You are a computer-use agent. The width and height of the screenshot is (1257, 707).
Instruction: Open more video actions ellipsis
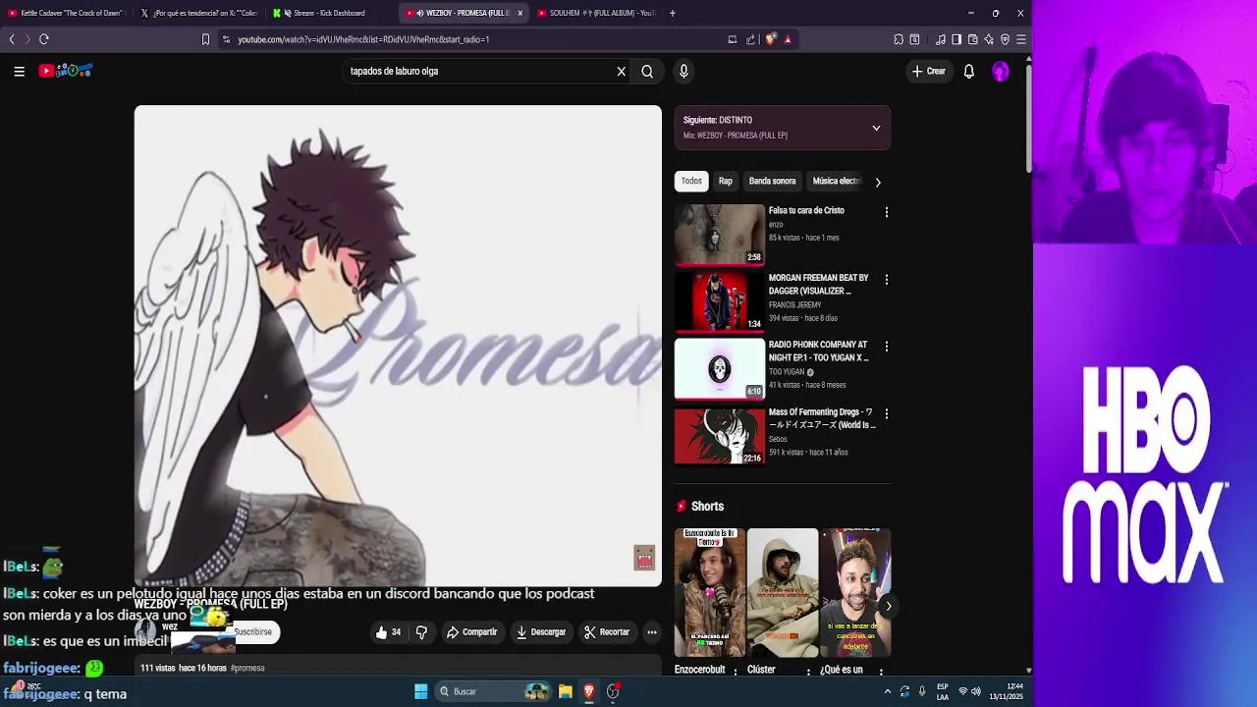(x=651, y=632)
